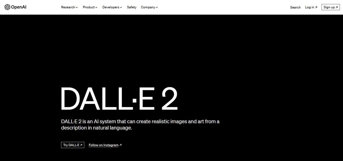Expand the Developers menu

(112, 7)
